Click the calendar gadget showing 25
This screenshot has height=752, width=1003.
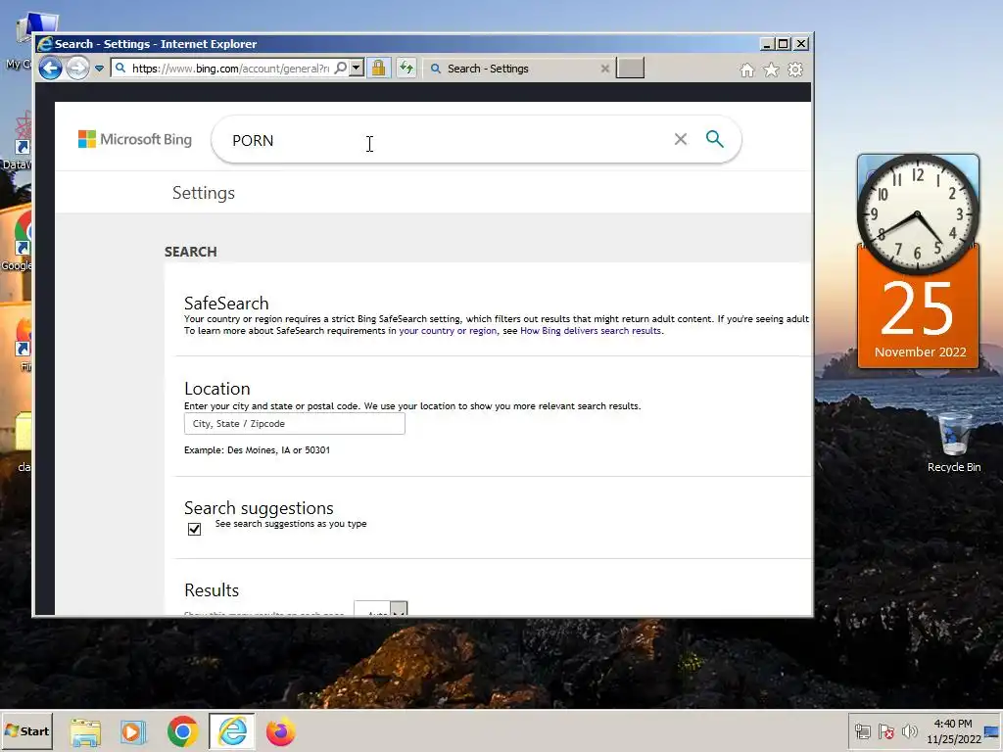pos(918,313)
